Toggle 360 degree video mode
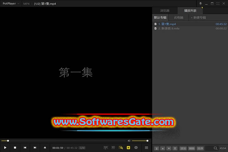This screenshot has width=228, height=152. click(105, 148)
